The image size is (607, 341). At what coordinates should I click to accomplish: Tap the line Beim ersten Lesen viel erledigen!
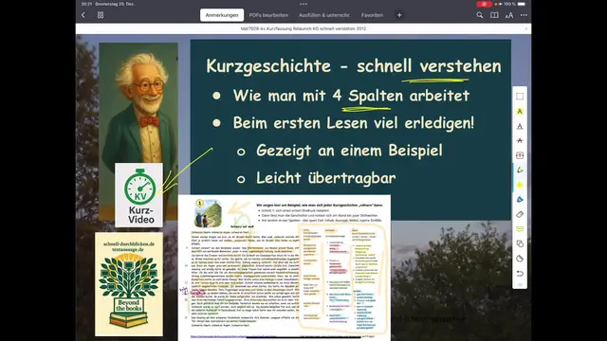354,123
